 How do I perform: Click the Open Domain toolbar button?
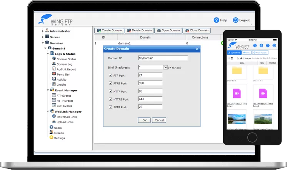click(168, 30)
